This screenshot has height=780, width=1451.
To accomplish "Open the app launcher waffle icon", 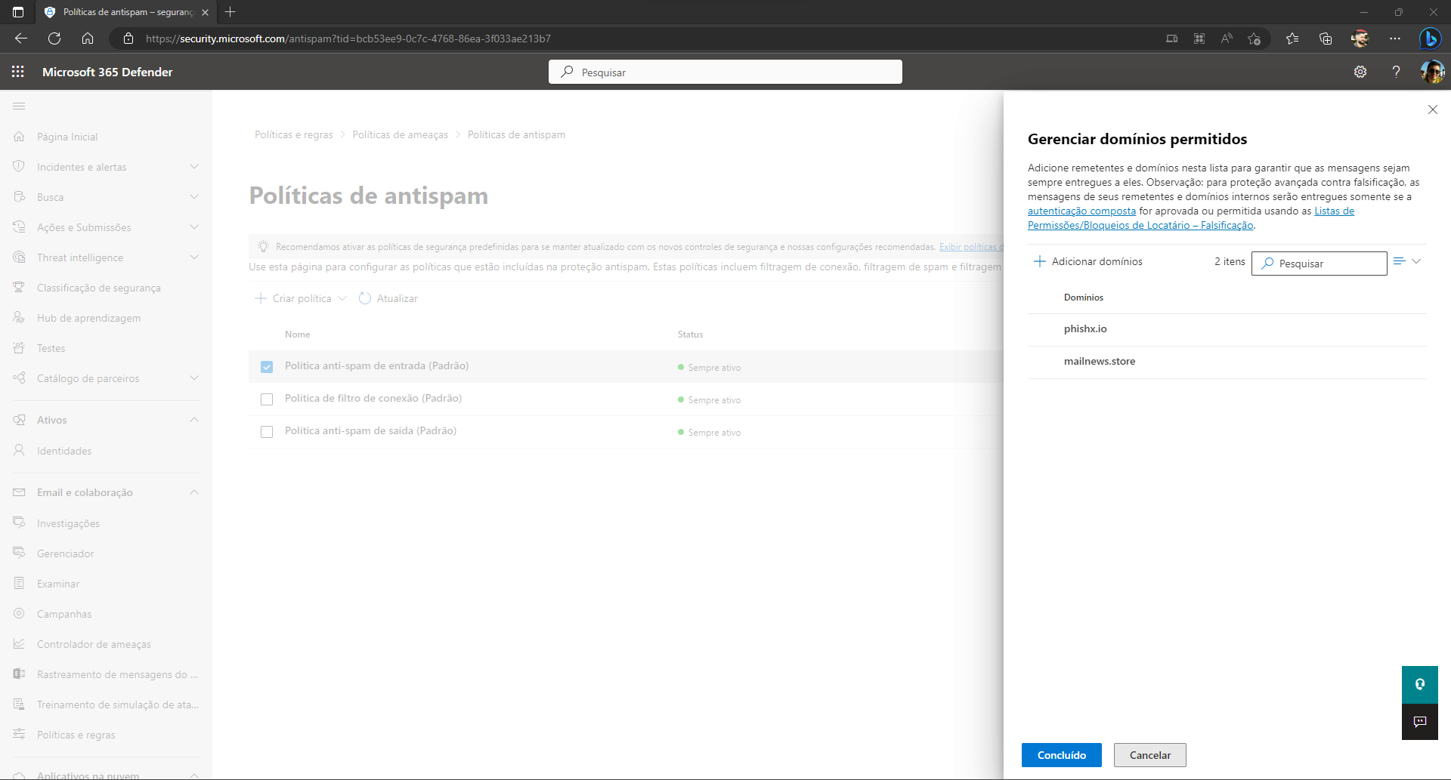I will point(18,72).
